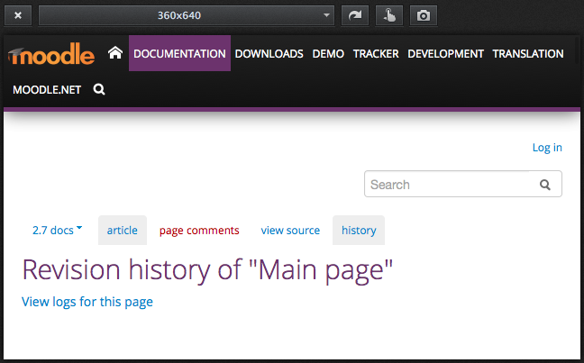Close the responsive design mode with X

18,15
